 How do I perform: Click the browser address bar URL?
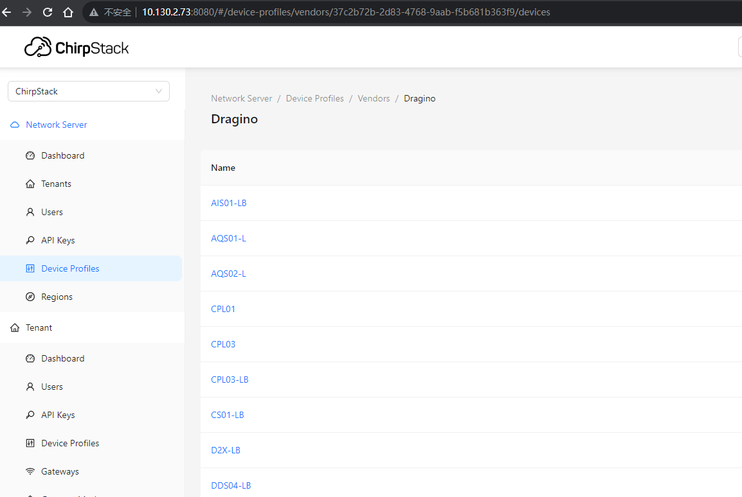coord(346,12)
